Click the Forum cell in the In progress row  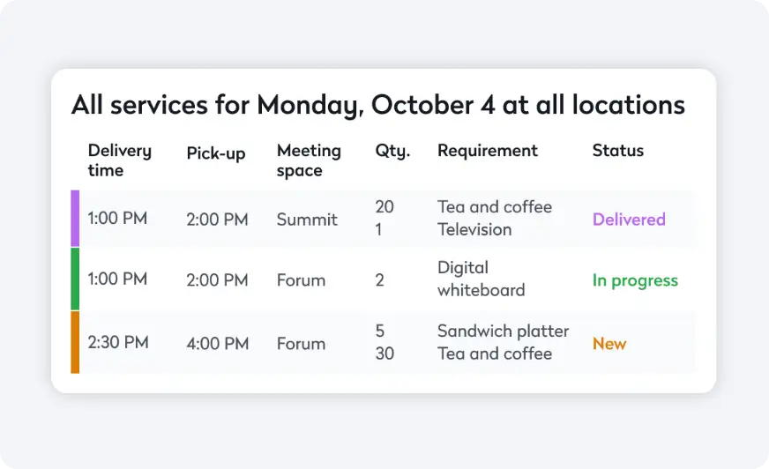(x=301, y=280)
